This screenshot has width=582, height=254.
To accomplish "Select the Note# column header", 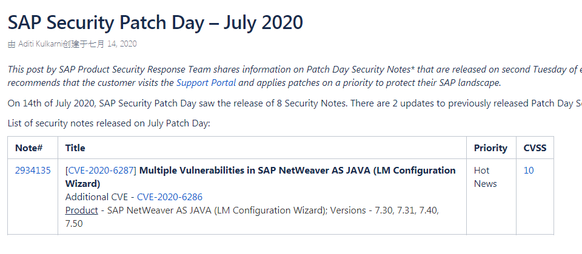I will tap(28, 148).
